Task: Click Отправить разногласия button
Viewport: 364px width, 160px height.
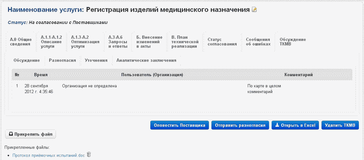Action: (x=240, y=125)
